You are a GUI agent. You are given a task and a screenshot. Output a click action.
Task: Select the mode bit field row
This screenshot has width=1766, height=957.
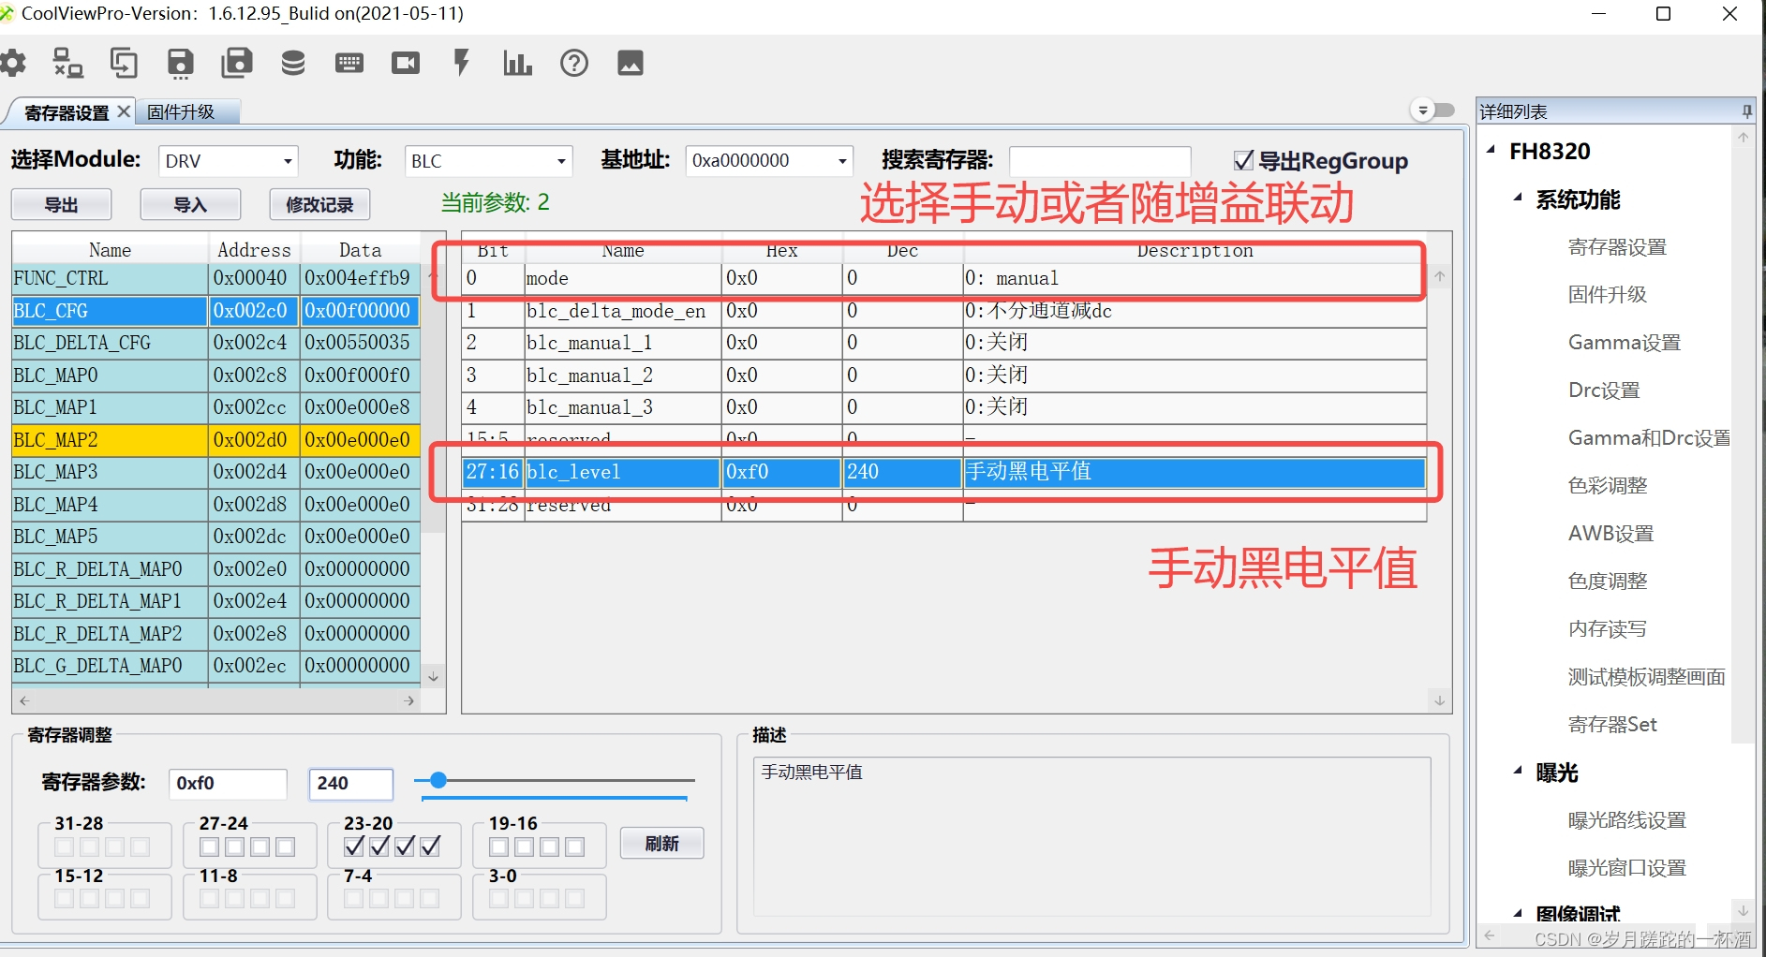(x=944, y=278)
